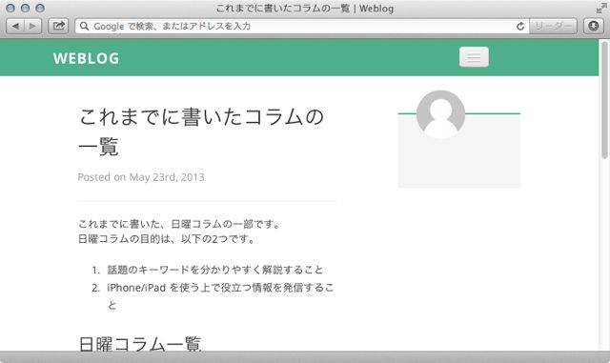
Task: Minimize the window with the middle titlebar button
Action: [x=26, y=9]
